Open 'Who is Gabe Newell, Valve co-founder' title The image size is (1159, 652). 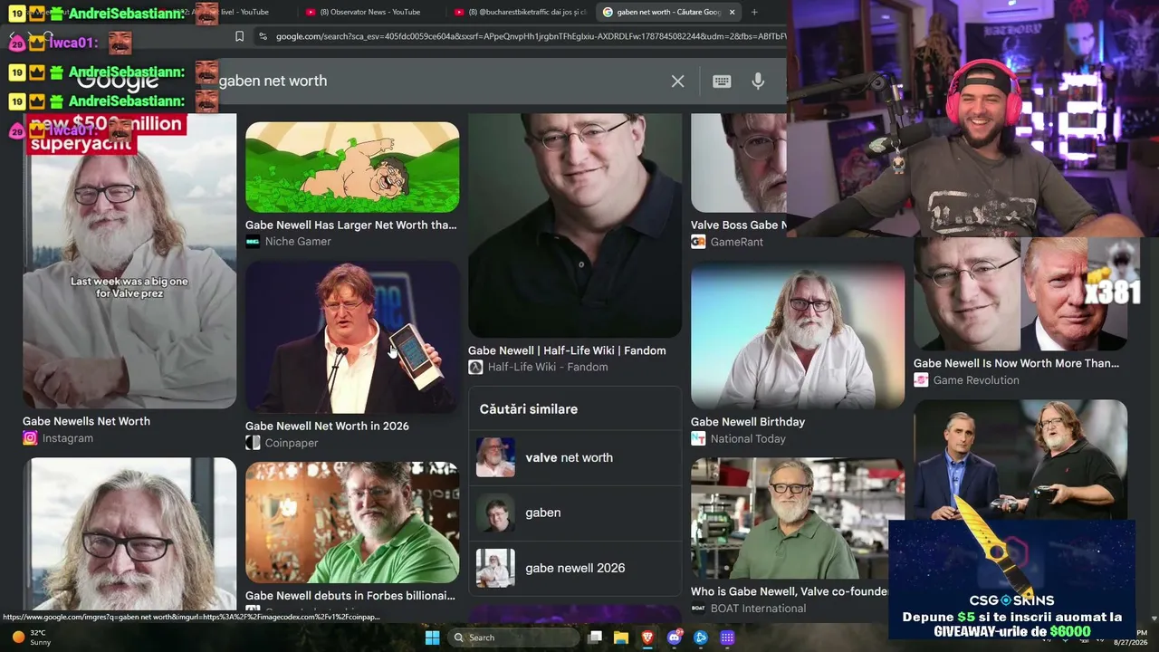point(790,591)
